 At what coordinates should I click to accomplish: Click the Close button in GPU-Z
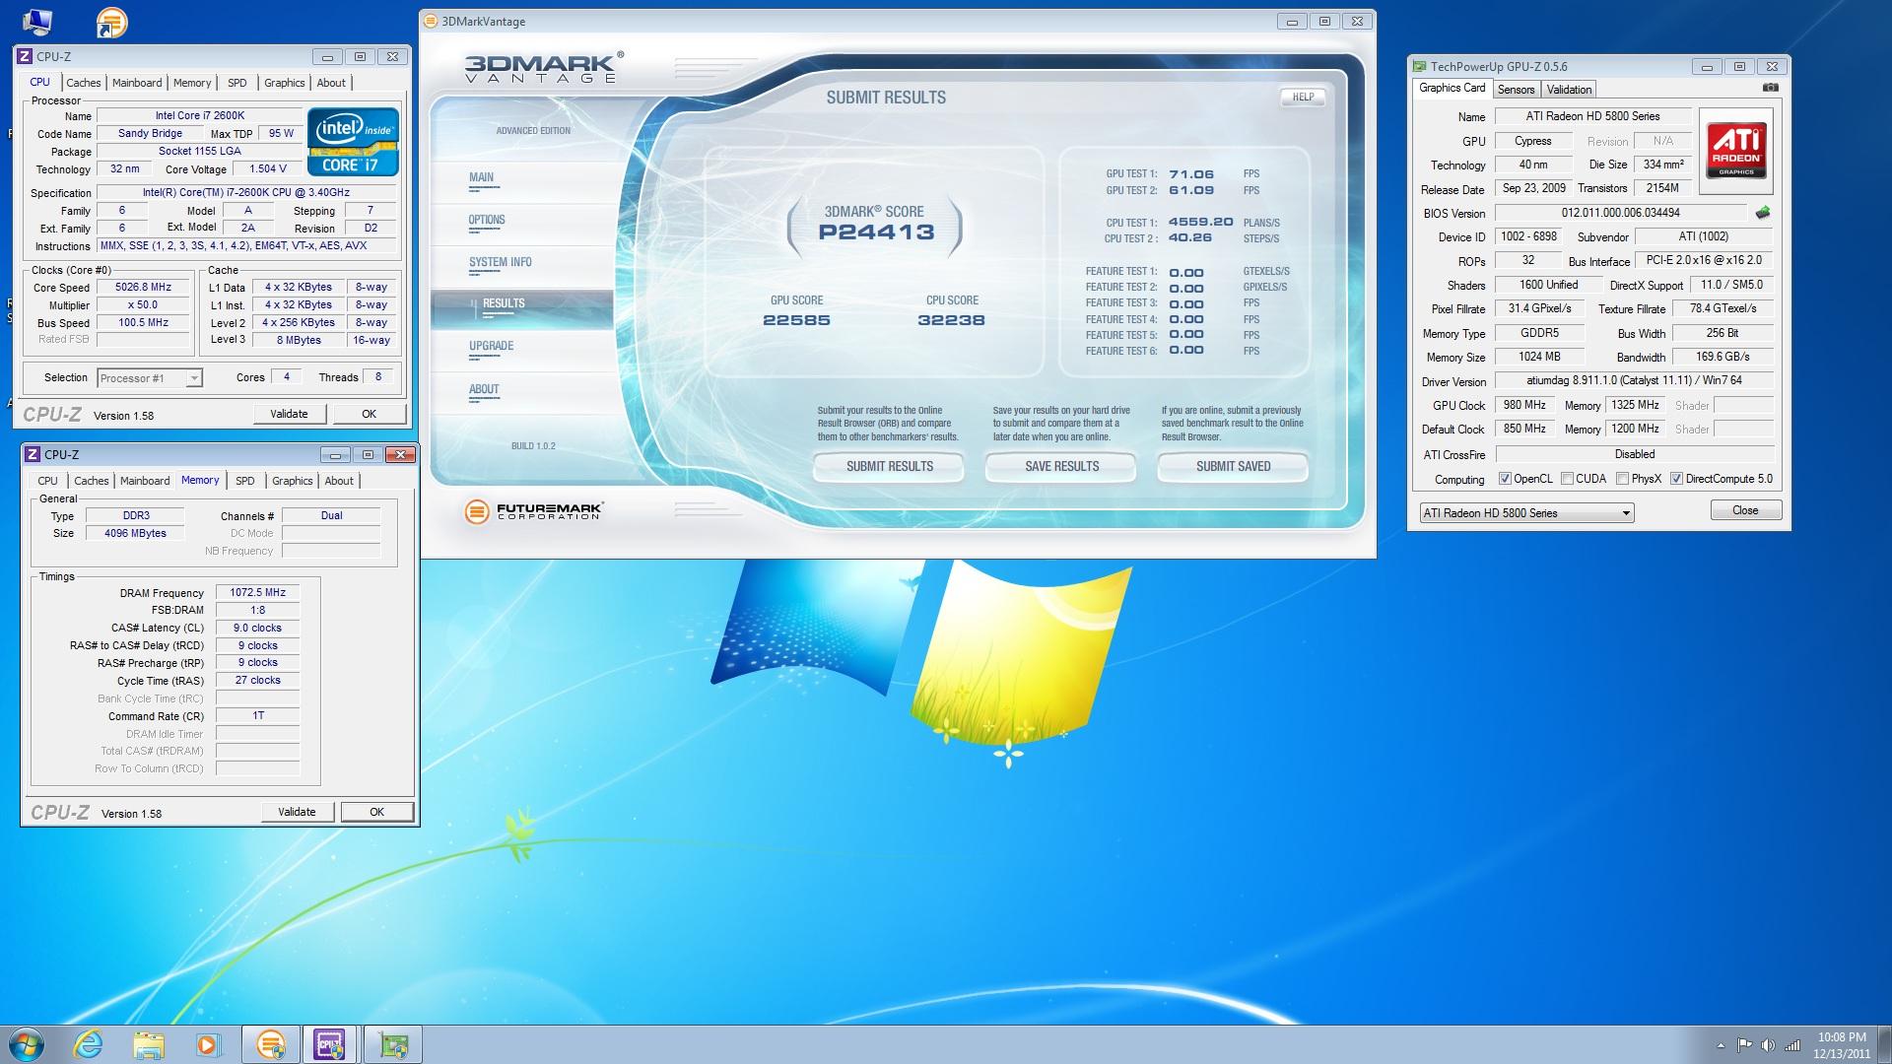click(x=1745, y=510)
